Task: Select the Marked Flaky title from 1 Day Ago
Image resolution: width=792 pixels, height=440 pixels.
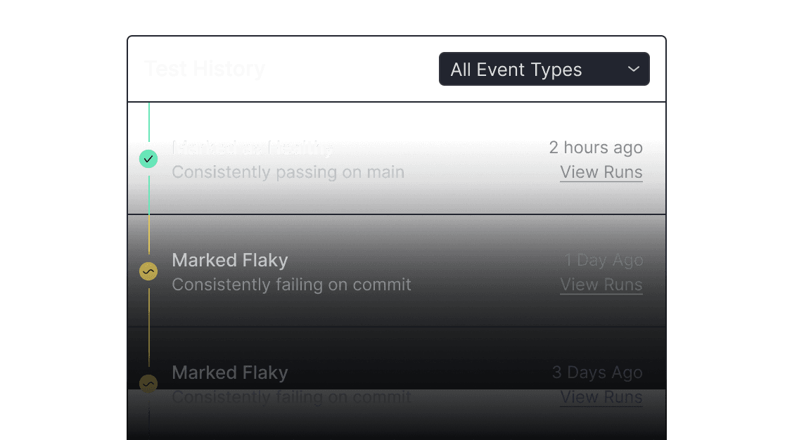Action: (230, 260)
